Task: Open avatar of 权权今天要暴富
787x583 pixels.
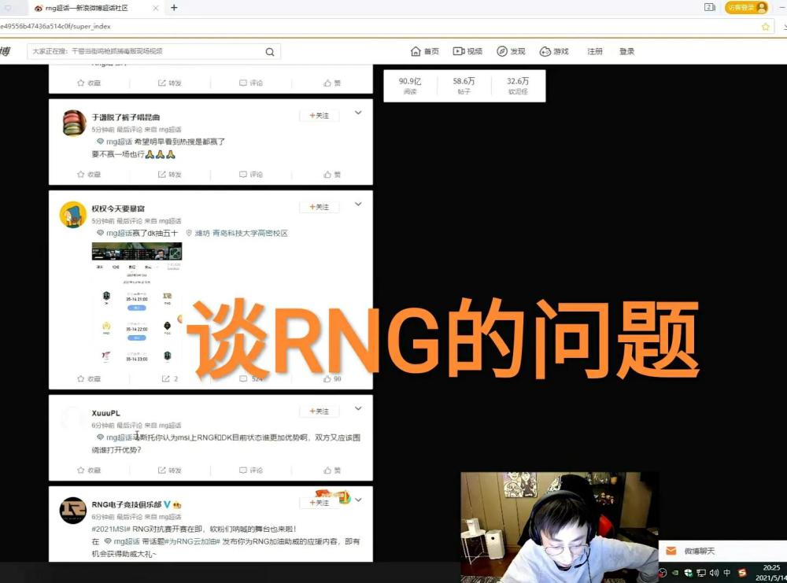Action: [73, 215]
